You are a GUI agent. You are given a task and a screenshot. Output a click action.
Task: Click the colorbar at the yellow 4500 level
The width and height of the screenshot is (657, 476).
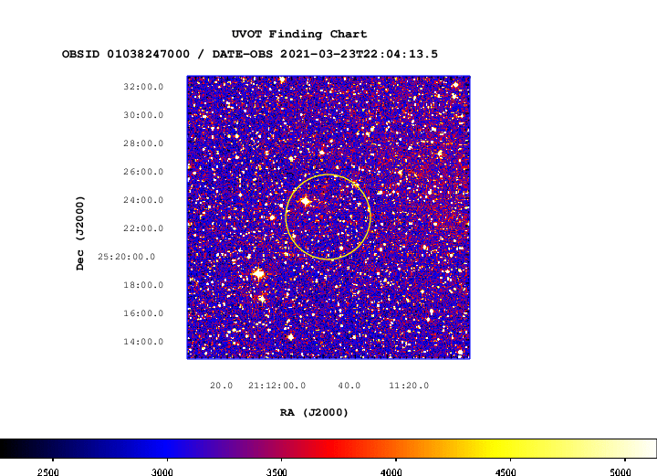pyautogui.click(x=510, y=449)
